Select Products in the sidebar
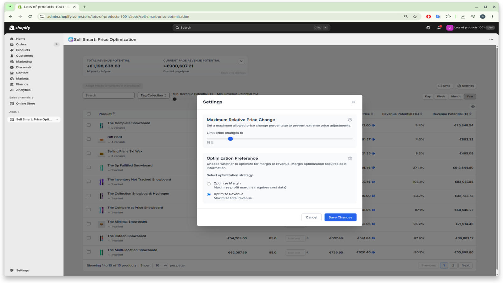 (23, 50)
